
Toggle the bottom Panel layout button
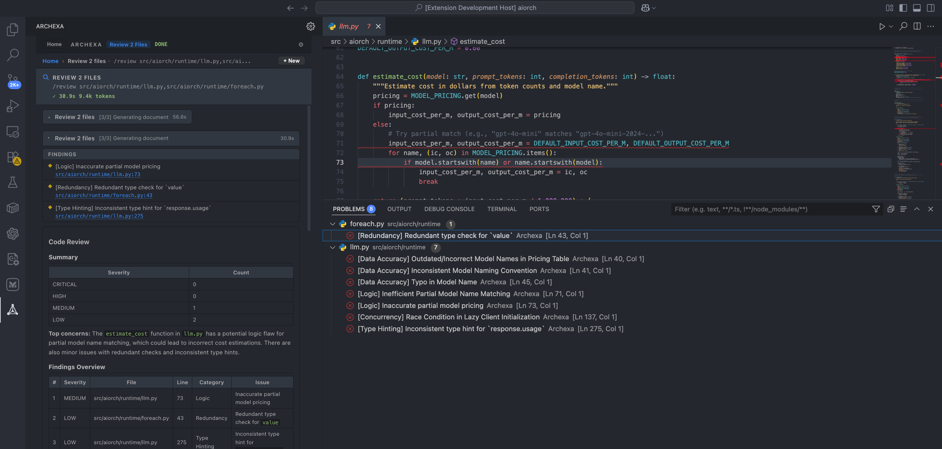tap(917, 8)
